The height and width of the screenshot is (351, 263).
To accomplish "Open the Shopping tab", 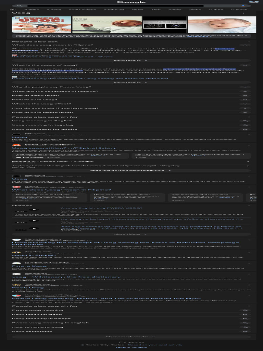I will pos(114,9).
